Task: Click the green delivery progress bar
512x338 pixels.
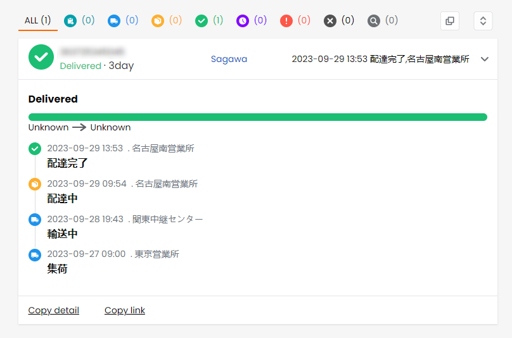Action: click(257, 117)
